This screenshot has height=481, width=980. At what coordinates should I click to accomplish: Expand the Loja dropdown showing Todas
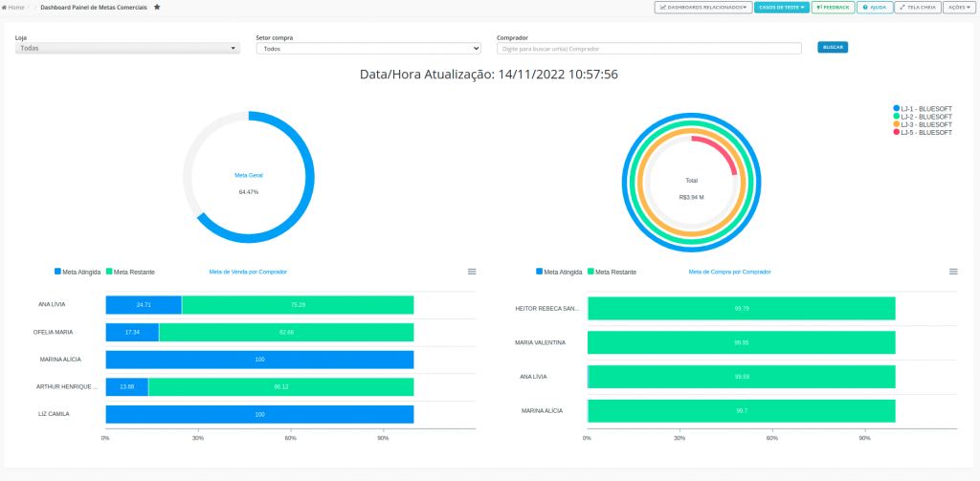[x=127, y=48]
